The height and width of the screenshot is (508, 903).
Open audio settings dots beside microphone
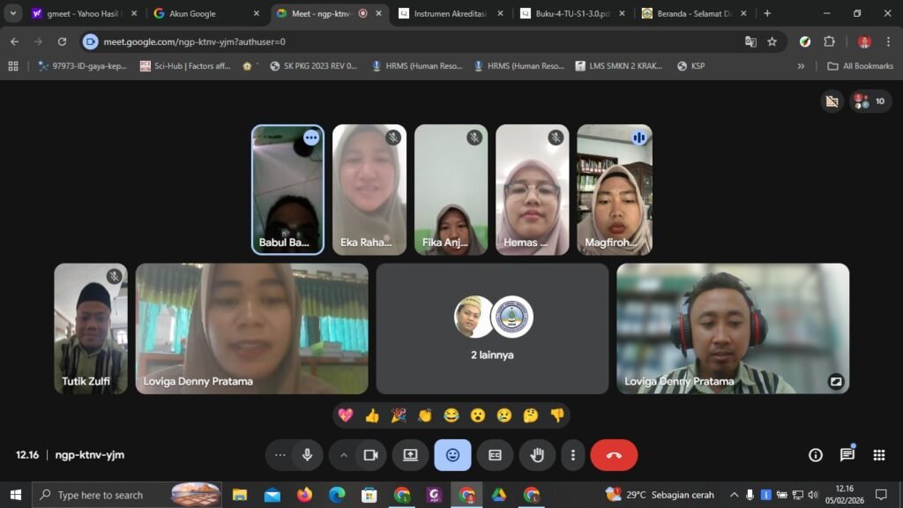coord(280,455)
